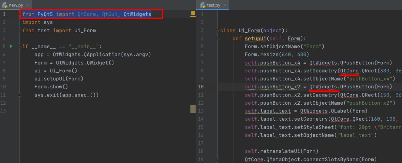Click line number 7 in new.py gutter

(x=4, y=63)
